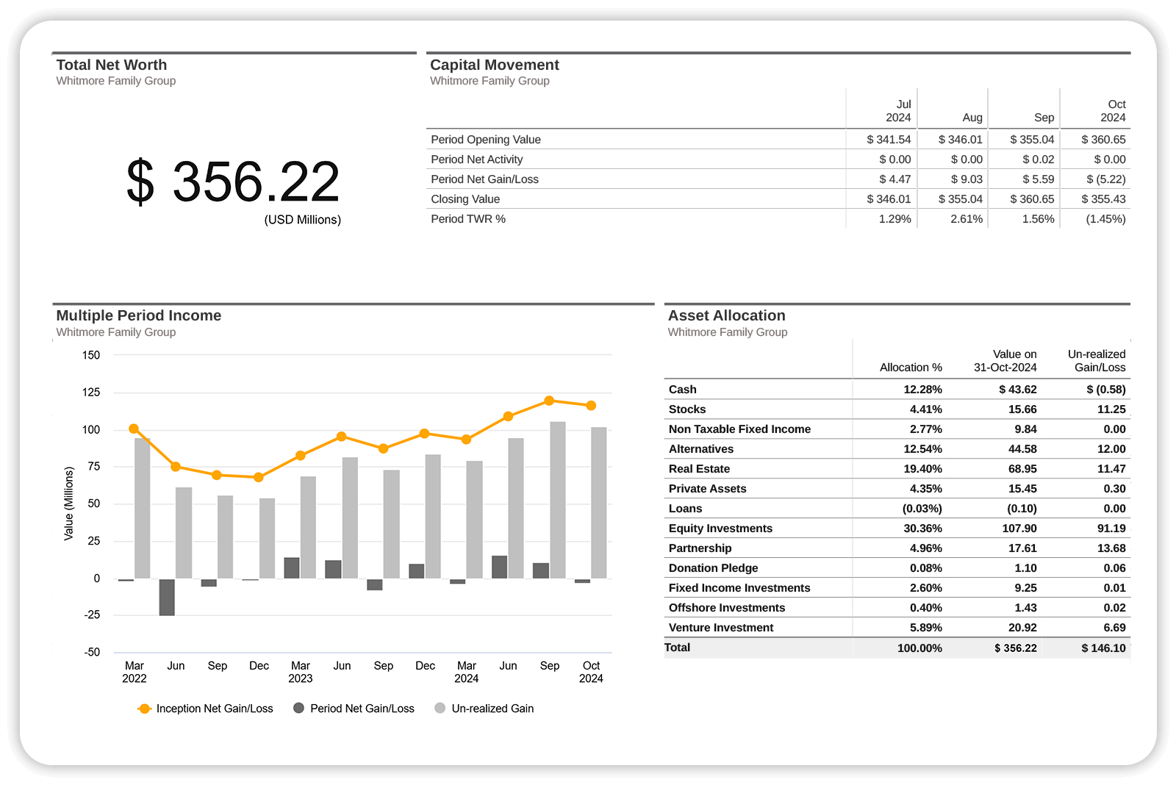Click the Dec 2022 inception gain line point
Screen dimensions: 1176x785
pyautogui.click(x=258, y=477)
